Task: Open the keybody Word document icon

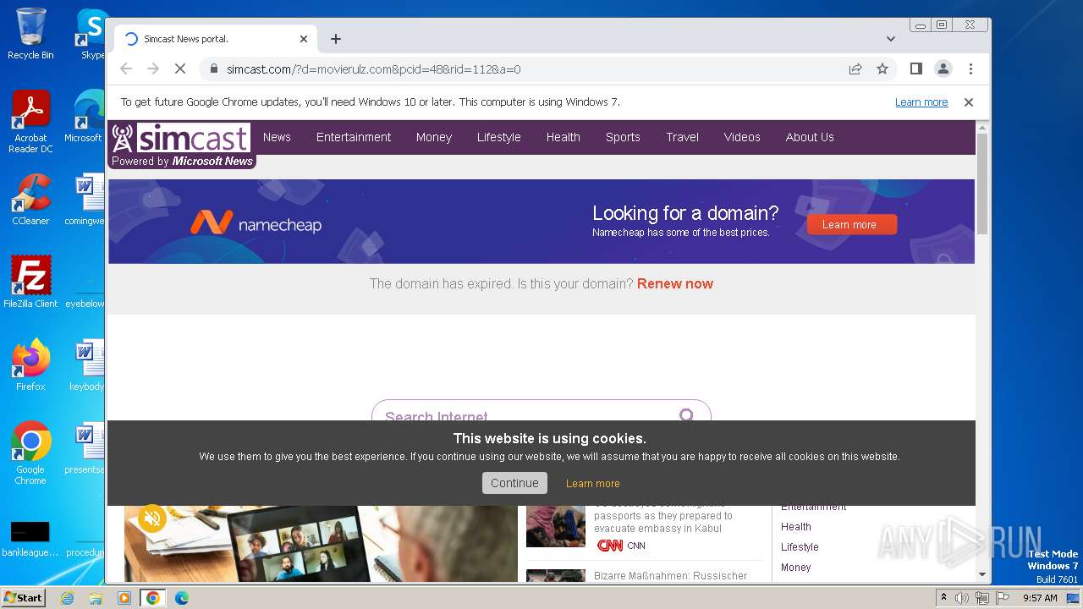Action: tap(86, 365)
